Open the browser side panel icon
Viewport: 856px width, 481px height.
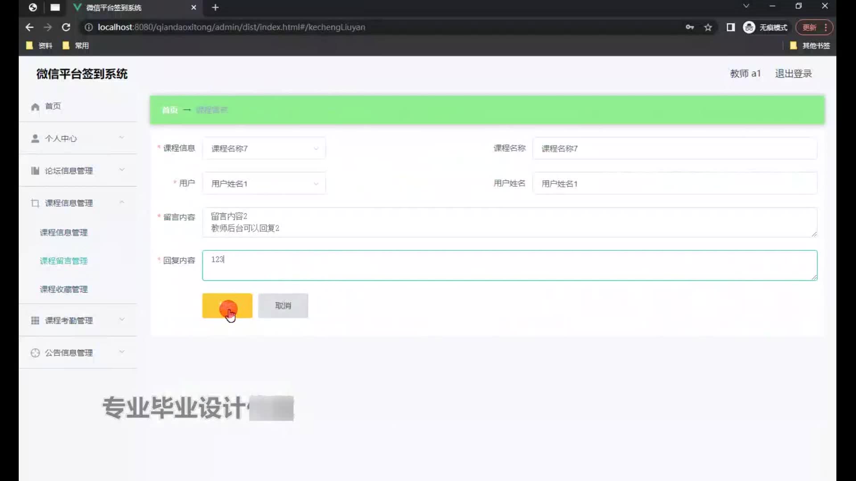coord(730,27)
